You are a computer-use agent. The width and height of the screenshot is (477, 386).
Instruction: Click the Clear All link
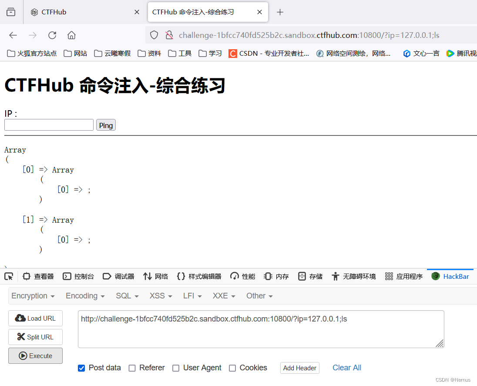(x=347, y=368)
